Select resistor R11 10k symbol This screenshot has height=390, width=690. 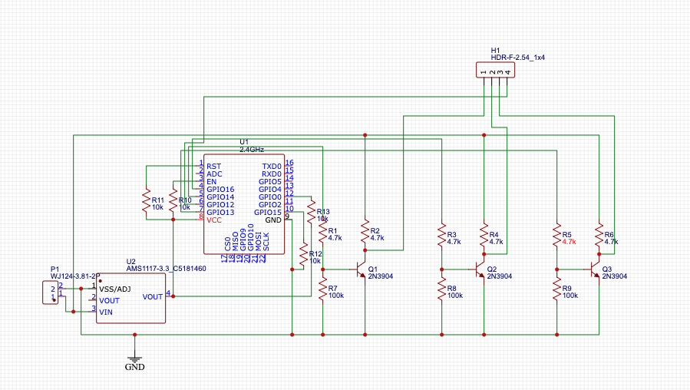coord(146,203)
